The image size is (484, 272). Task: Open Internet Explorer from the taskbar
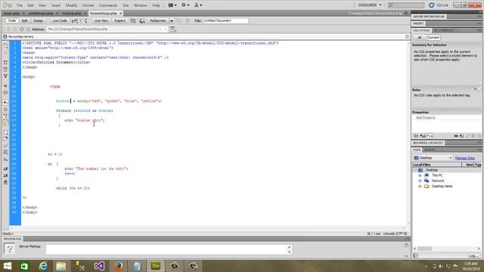tap(43, 266)
